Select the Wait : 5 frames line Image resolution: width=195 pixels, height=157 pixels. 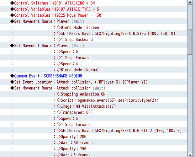(93, 154)
